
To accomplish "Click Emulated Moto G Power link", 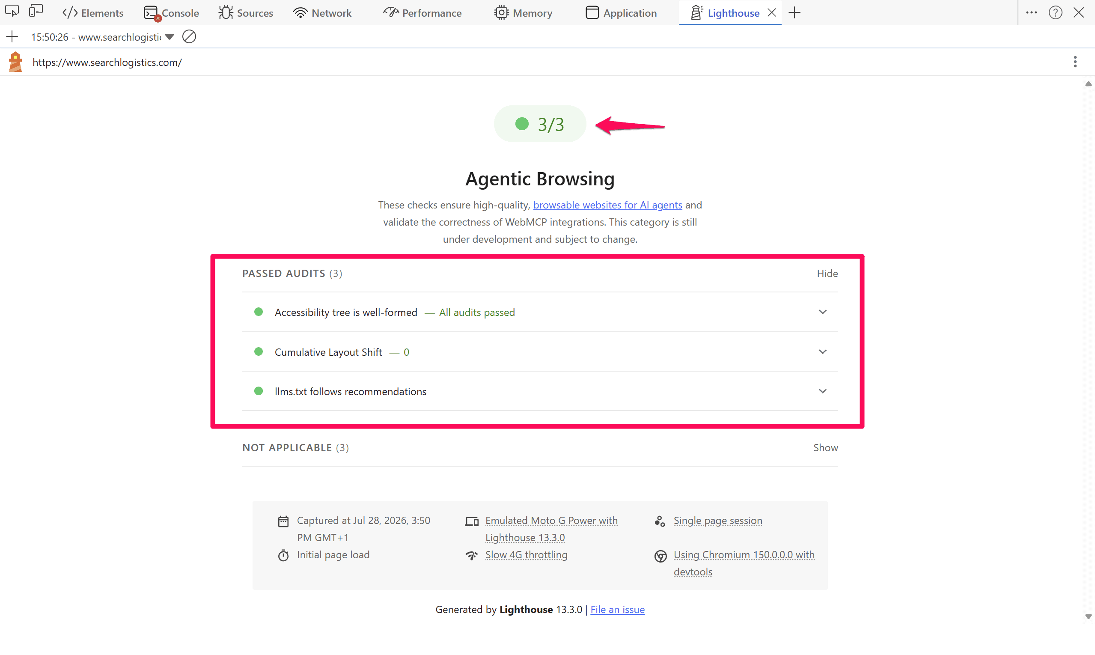I will (x=551, y=529).
